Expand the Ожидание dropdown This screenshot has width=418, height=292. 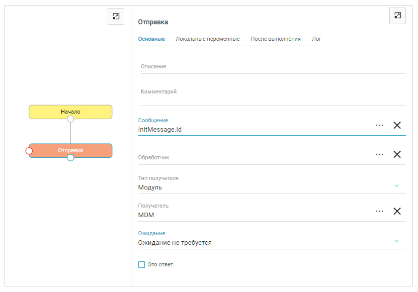[396, 241]
